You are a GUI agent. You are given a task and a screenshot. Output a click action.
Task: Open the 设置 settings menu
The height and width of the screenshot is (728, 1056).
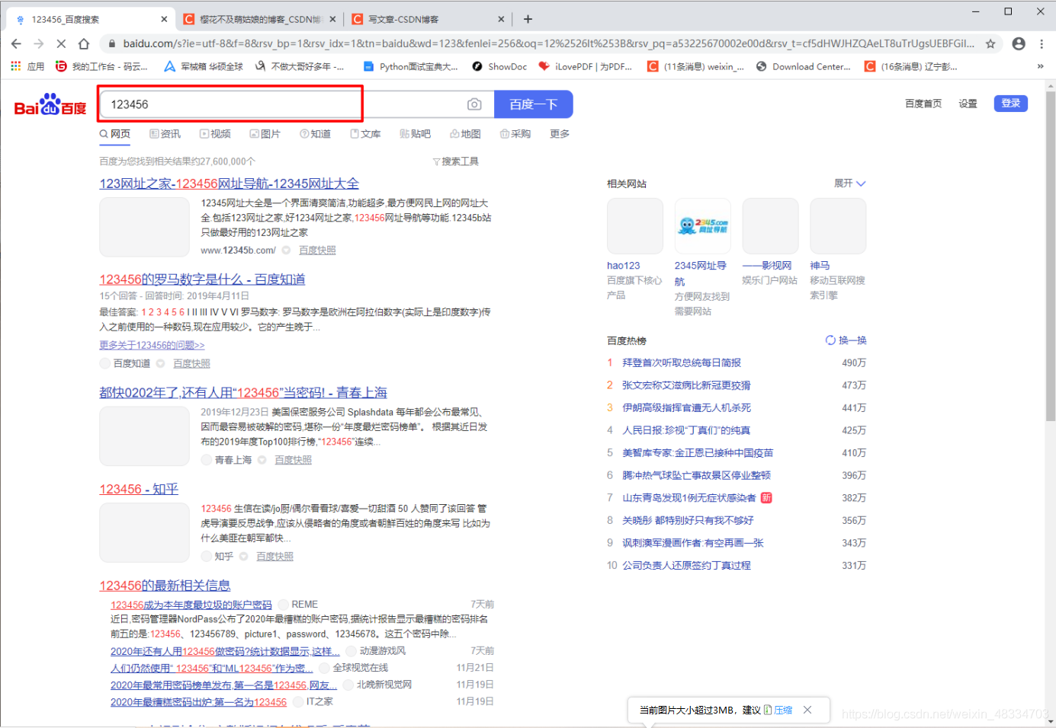click(x=968, y=104)
